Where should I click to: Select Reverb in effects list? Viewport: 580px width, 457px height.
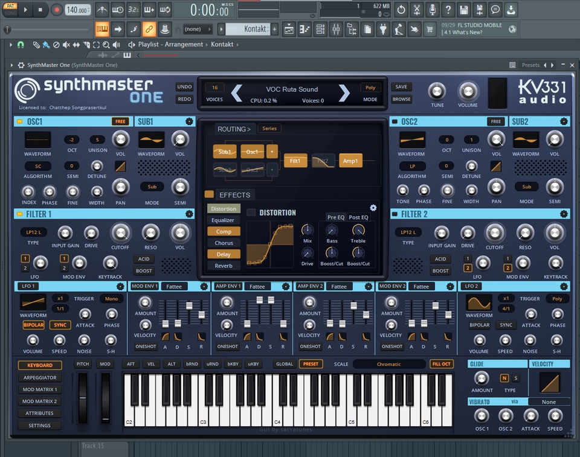coord(224,266)
